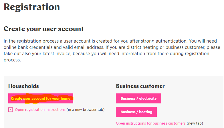Click the "(in a new browser tab)" note
Viewport: 224px width, 128px height.
(x=86, y=110)
